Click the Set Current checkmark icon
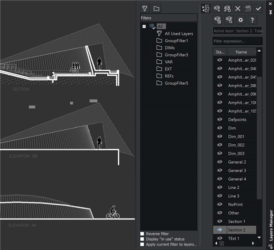The width and height of the screenshot is (274, 250). pos(258,8)
